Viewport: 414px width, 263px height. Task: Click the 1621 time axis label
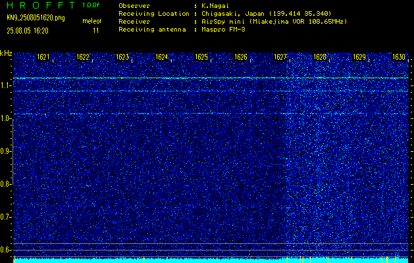[x=43, y=57]
